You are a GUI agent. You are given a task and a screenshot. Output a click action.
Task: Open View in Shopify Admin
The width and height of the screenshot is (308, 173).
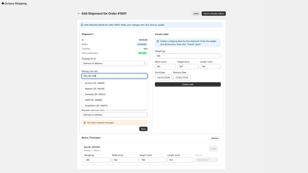(x=214, y=13)
